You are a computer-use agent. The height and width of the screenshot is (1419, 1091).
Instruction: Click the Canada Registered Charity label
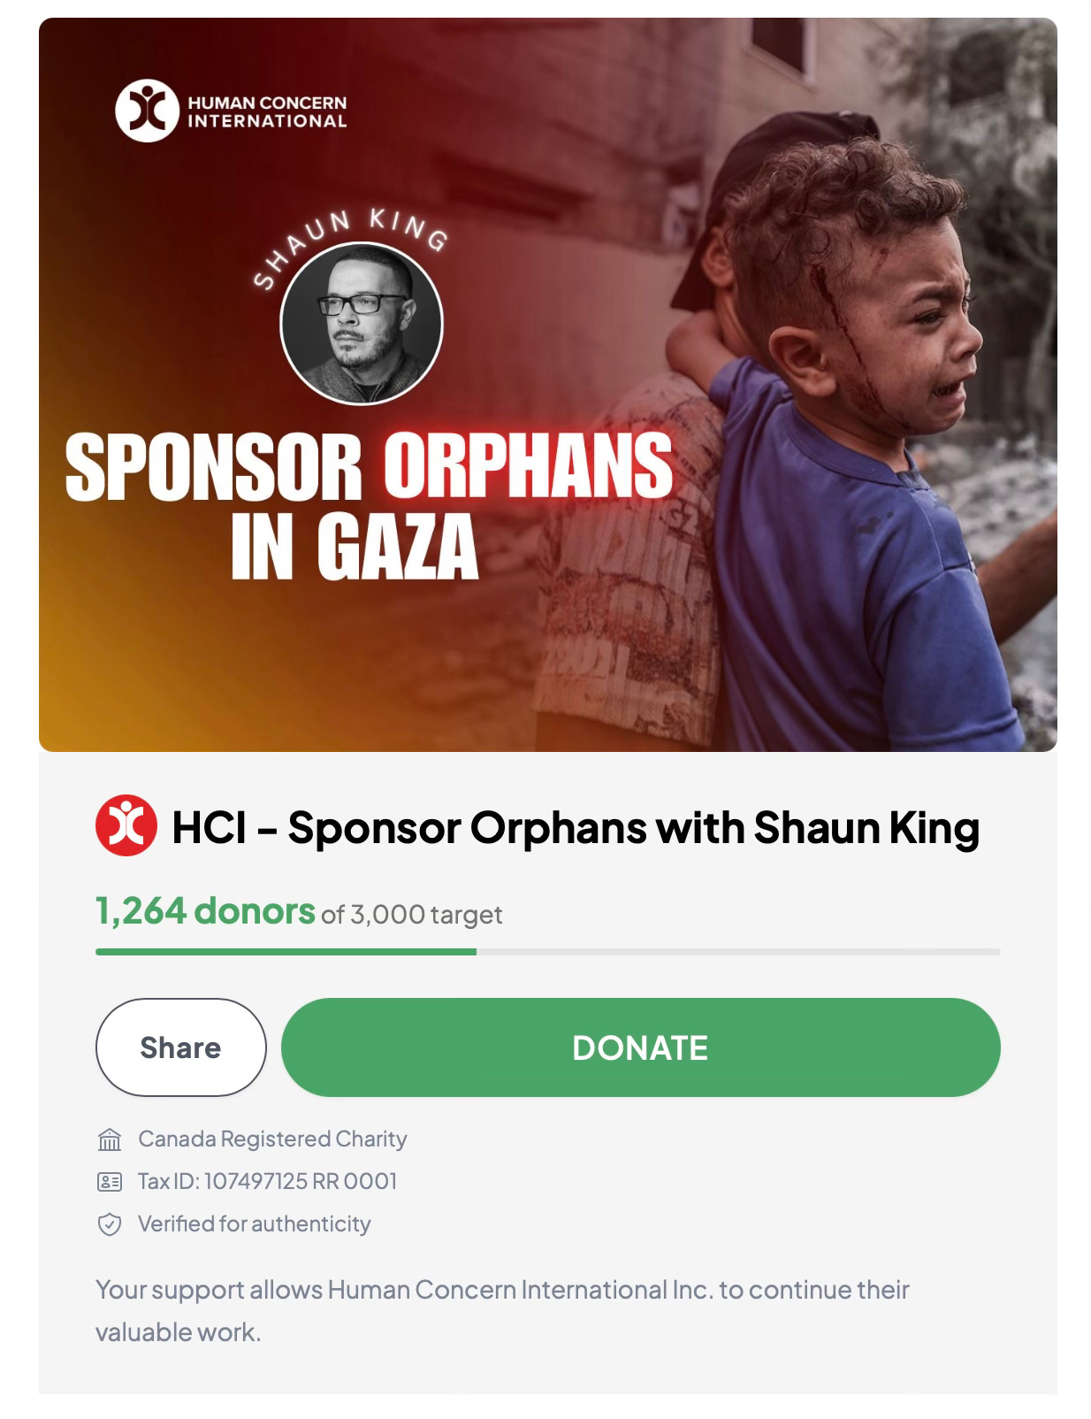coord(272,1139)
